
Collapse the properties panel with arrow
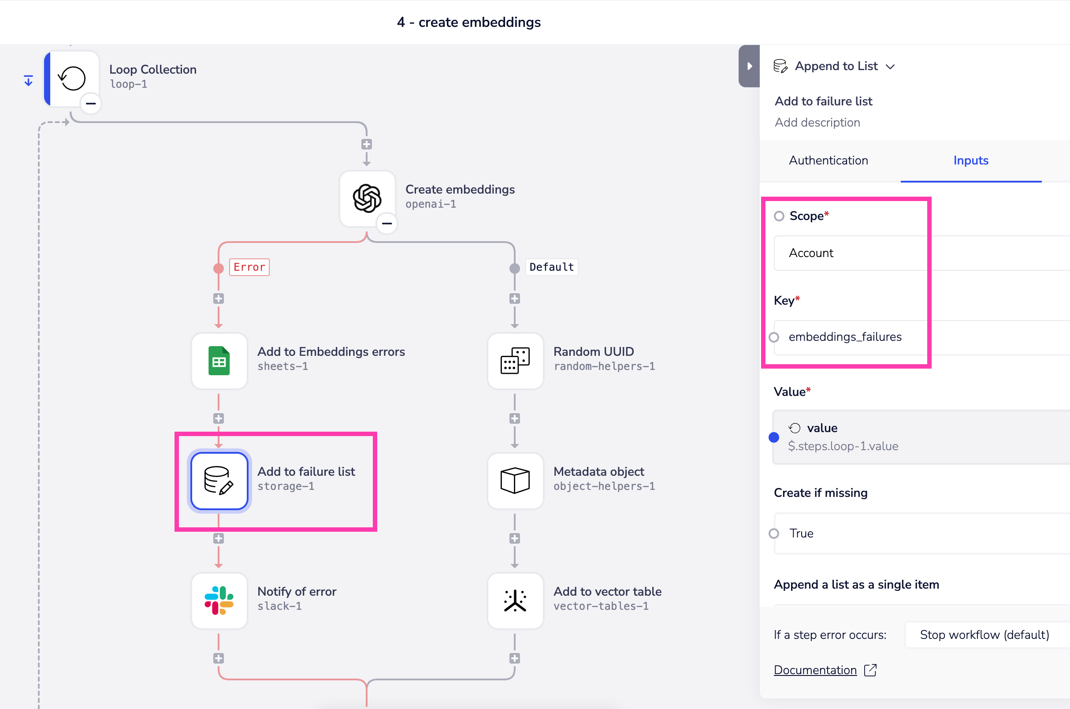(749, 66)
